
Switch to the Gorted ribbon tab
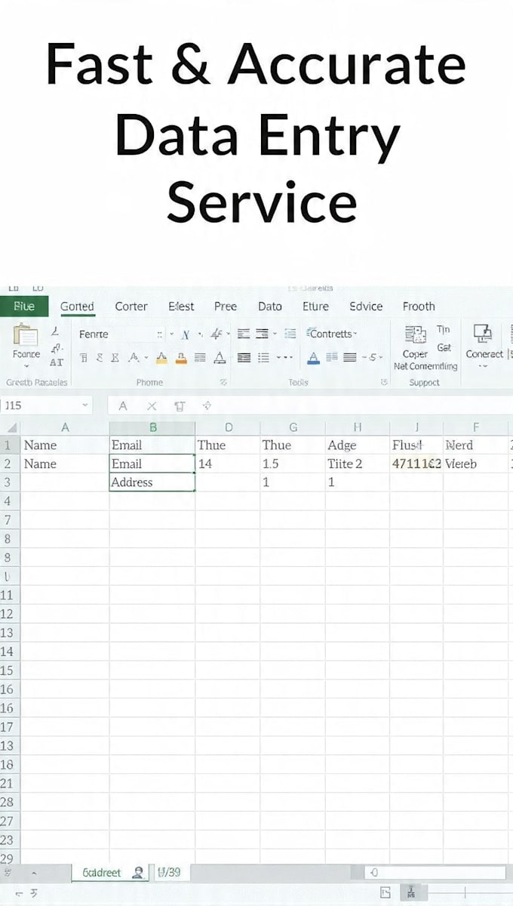(77, 307)
